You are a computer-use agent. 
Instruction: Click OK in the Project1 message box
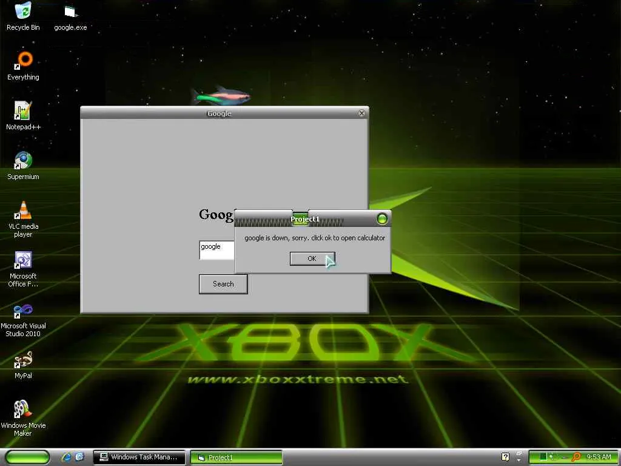312,258
